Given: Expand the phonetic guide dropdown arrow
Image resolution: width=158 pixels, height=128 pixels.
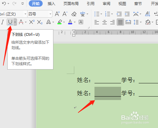Looking at the screenshot, I should (87, 14).
